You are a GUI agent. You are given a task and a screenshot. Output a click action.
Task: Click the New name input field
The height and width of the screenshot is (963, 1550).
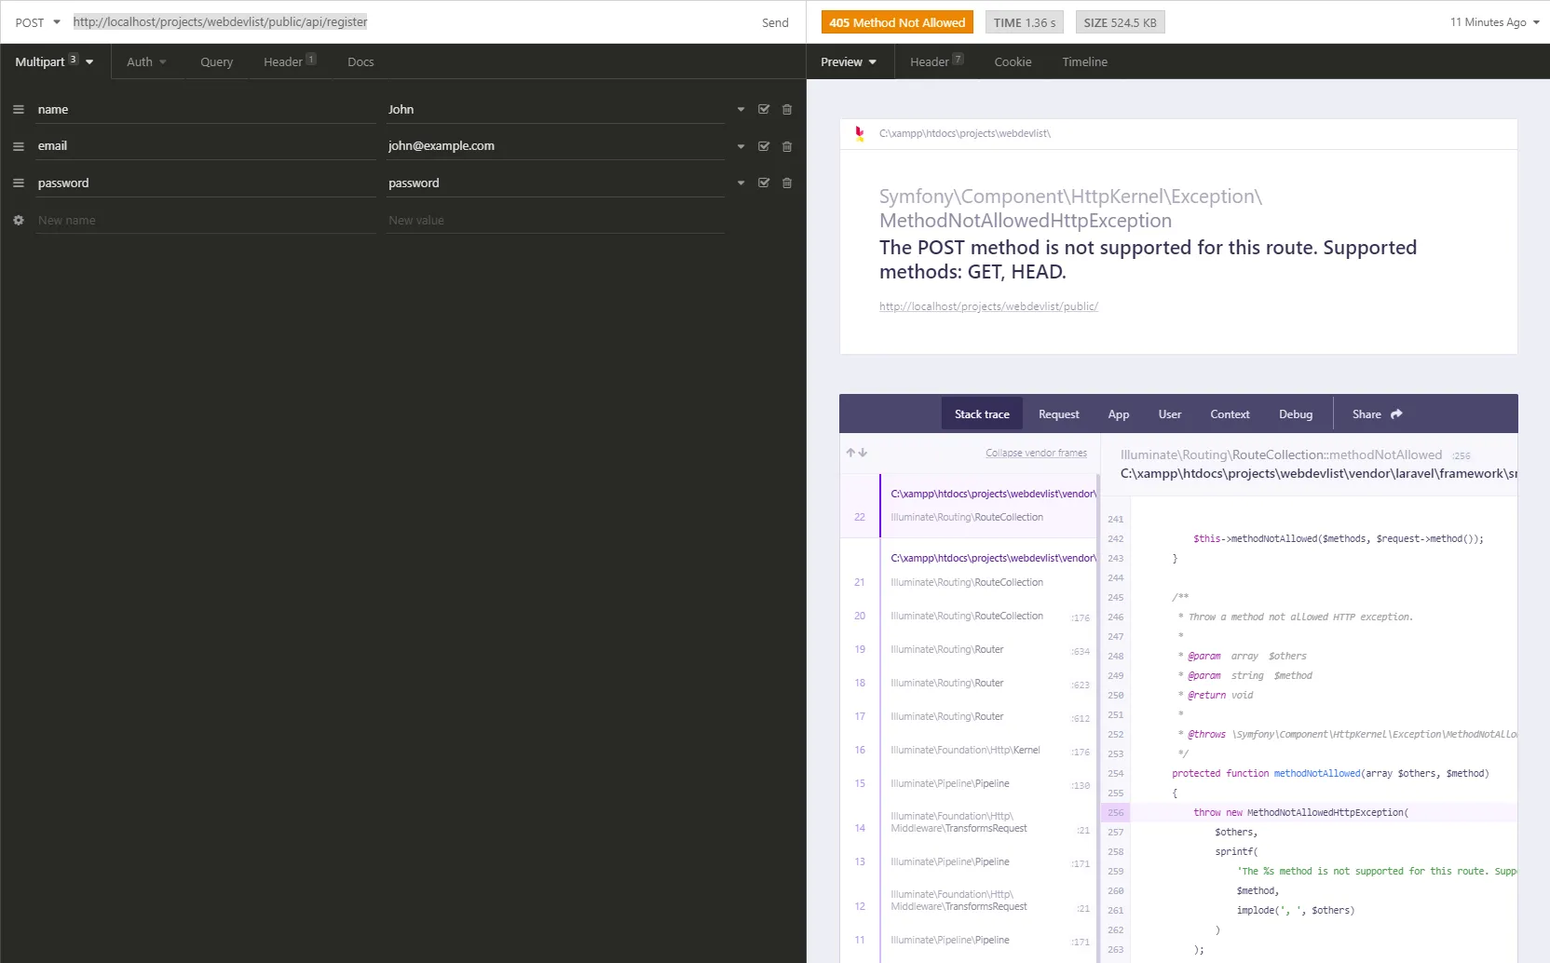205,221
